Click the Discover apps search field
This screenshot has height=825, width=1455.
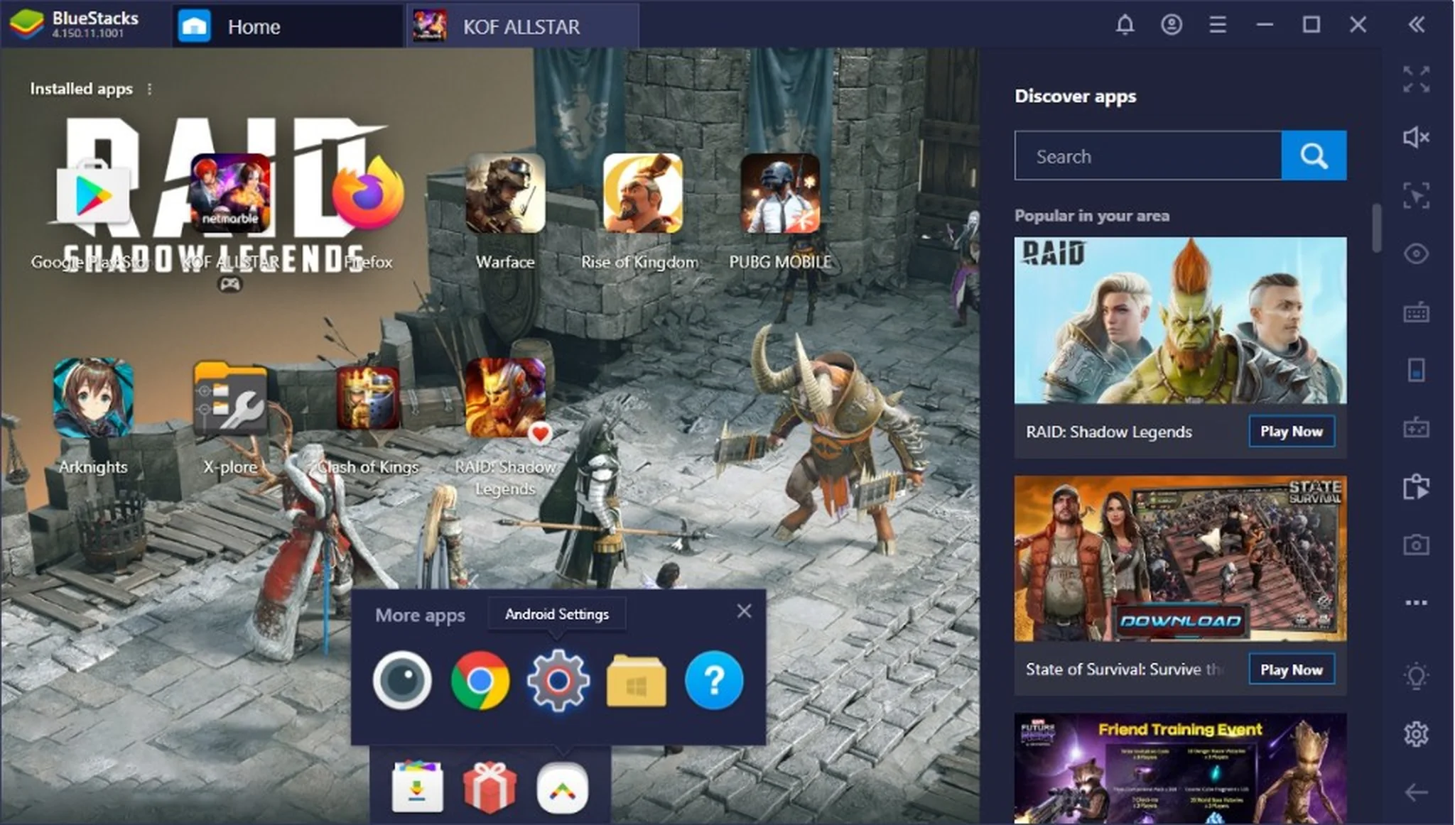1148,155
